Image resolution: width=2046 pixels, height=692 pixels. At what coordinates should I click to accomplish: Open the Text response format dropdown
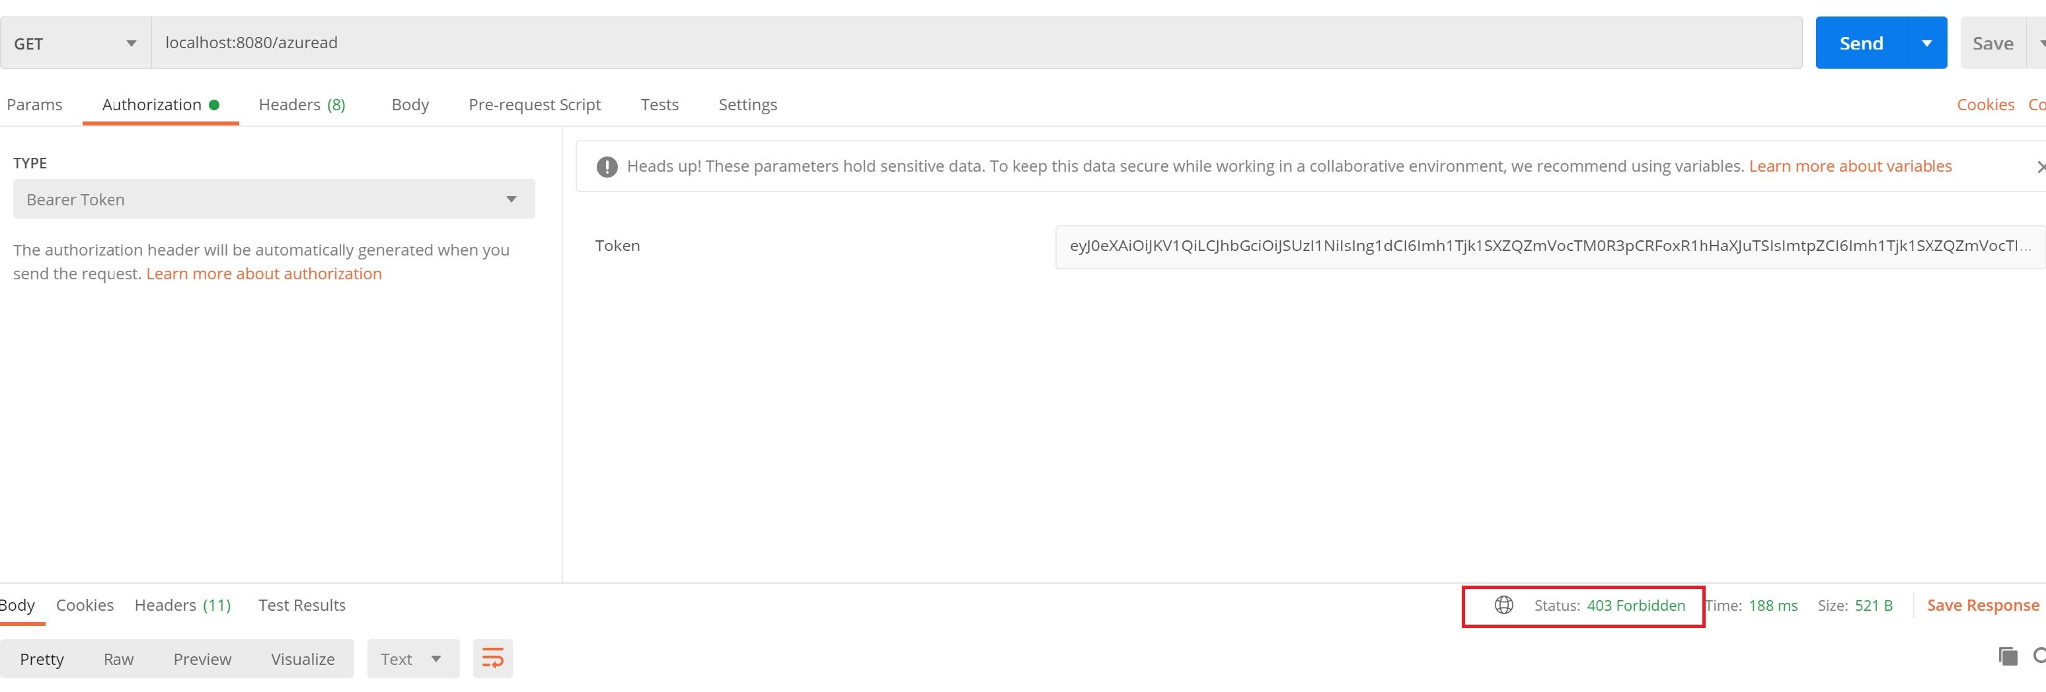[412, 659]
